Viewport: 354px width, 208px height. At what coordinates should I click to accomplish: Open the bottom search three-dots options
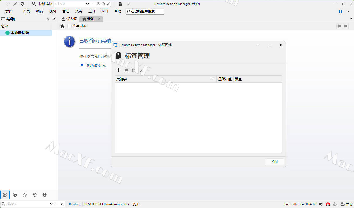click(57, 204)
